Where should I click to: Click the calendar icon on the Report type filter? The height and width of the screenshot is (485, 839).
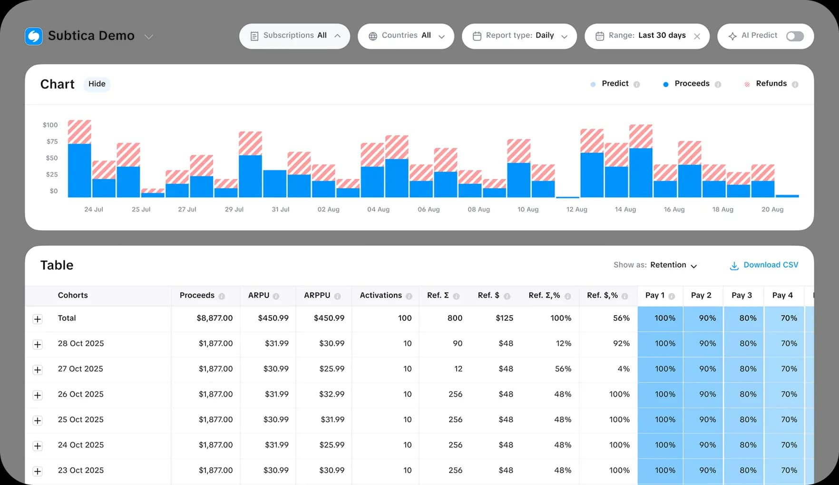coord(477,36)
